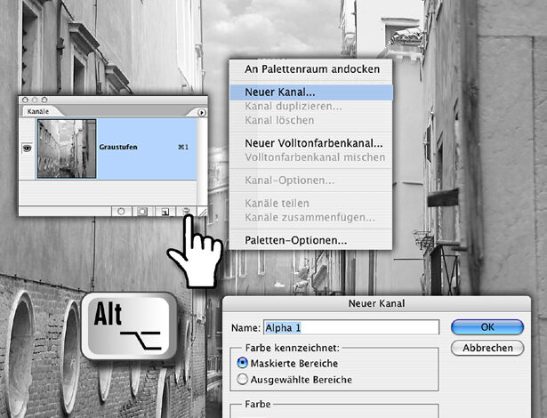Select Ausgewählte Bereiche radio button
The image size is (547, 418).
pos(243,379)
